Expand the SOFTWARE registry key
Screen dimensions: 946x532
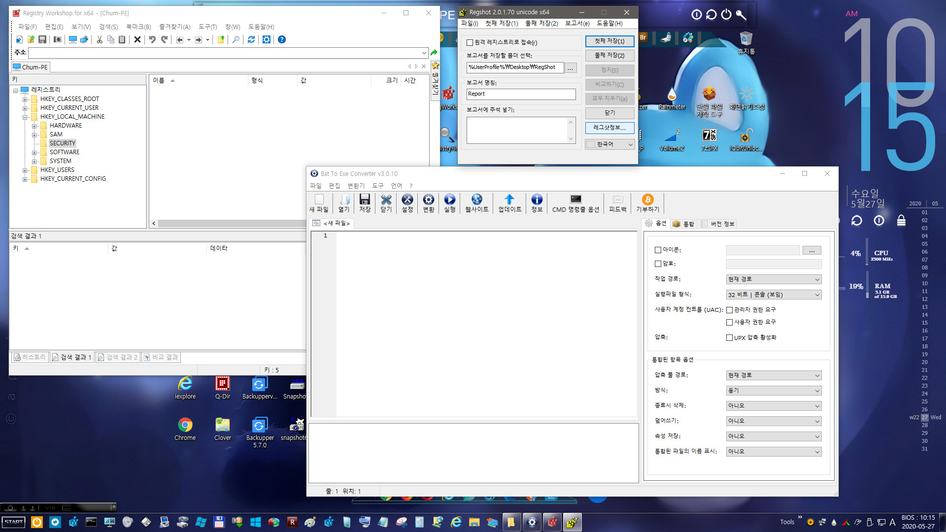coord(34,153)
